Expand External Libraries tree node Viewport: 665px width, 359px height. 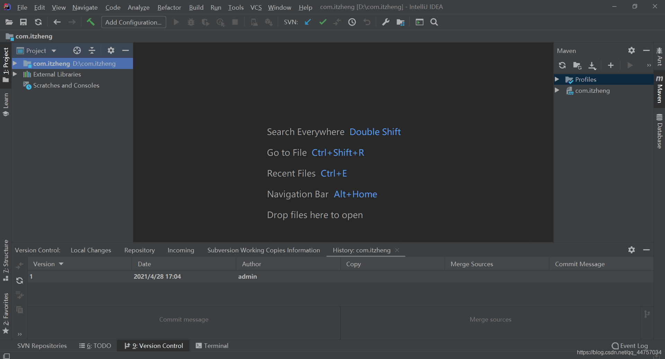(15, 74)
